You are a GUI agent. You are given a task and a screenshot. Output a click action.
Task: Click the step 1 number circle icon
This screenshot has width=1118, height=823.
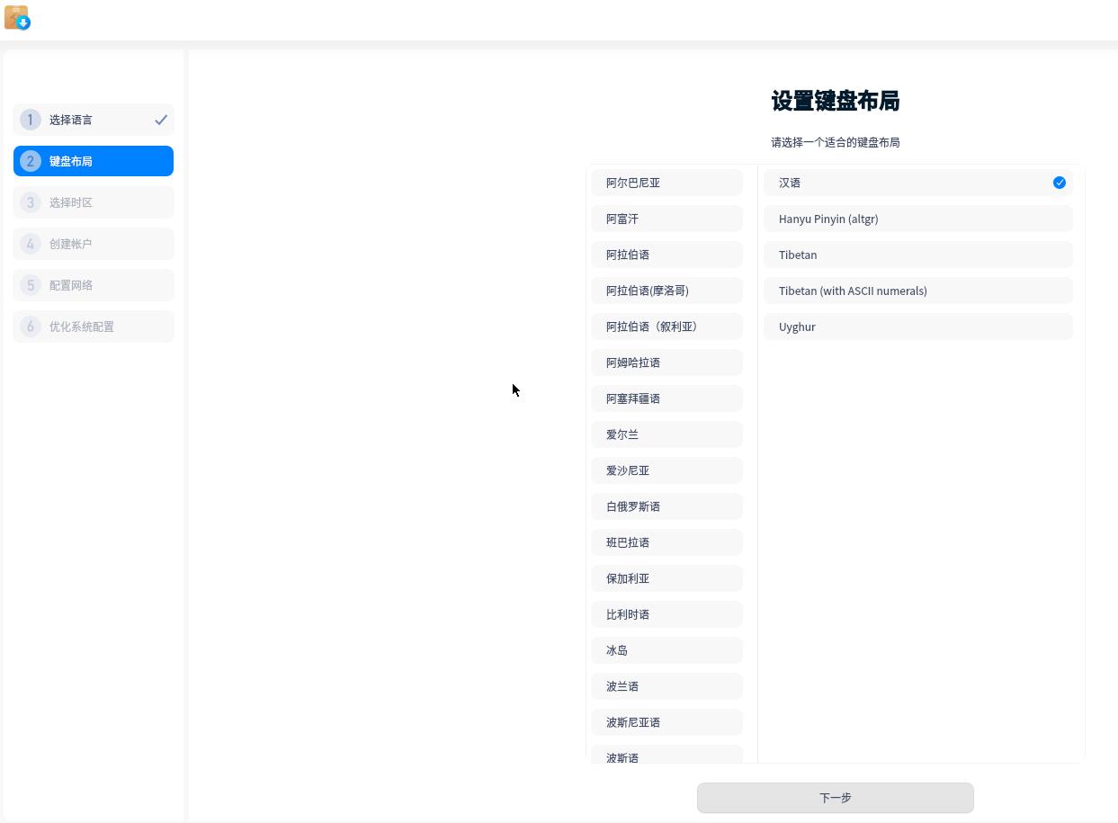[x=31, y=120]
